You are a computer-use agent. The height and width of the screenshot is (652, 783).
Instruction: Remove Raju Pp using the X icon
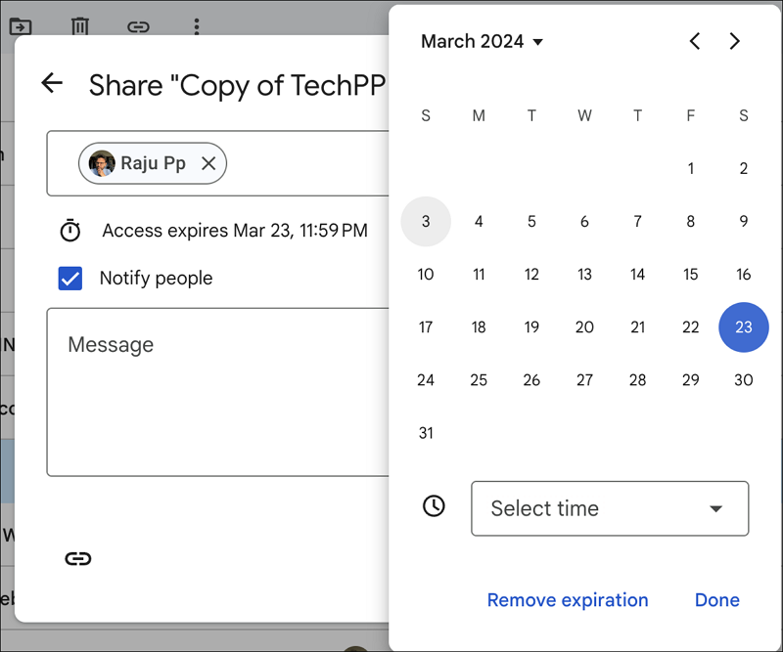tap(208, 163)
